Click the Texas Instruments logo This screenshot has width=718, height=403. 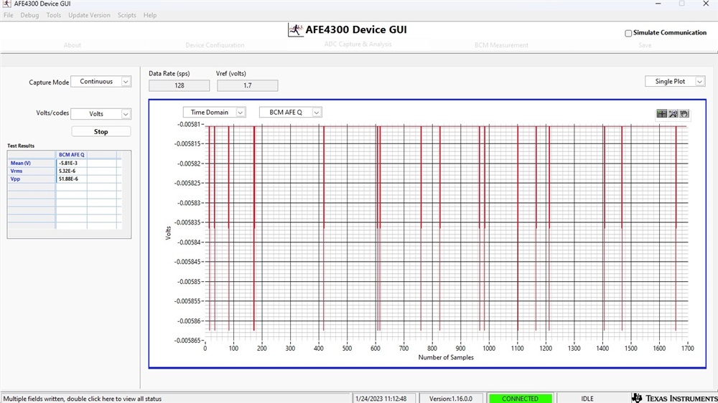[x=674, y=399]
